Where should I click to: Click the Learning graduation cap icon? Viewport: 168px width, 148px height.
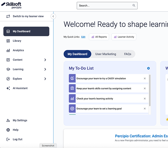(8, 69)
